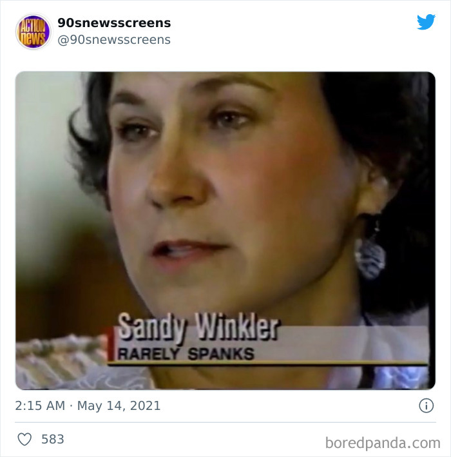The width and height of the screenshot is (451, 457).
Task: Click the 90snewsscreens display name
Action: (x=114, y=23)
